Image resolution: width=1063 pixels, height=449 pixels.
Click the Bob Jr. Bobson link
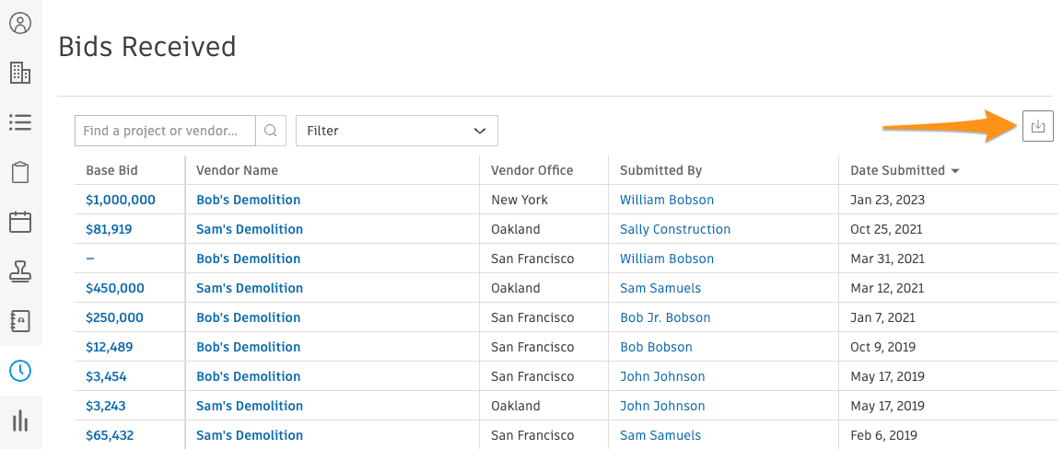[x=665, y=317]
